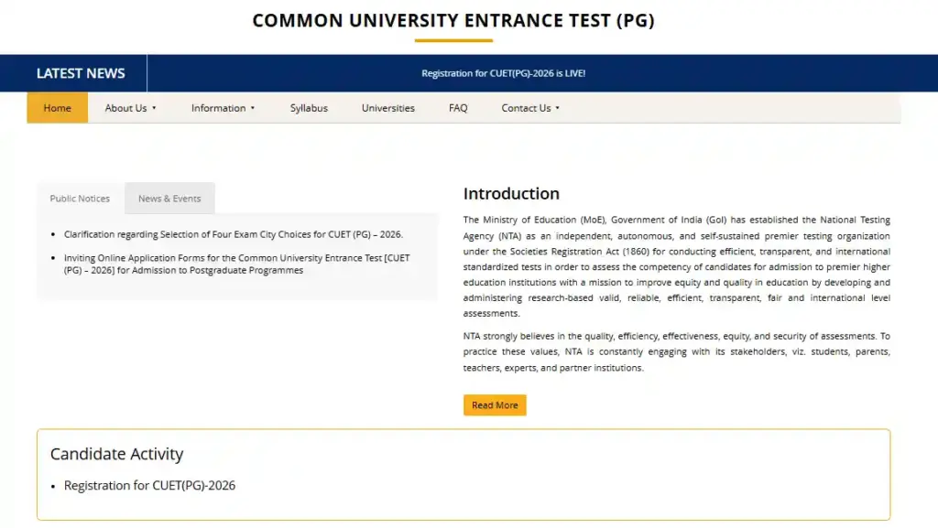The height and width of the screenshot is (528, 938).
Task: Click the Common University Entrance Test heading
Action: pyautogui.click(x=454, y=20)
